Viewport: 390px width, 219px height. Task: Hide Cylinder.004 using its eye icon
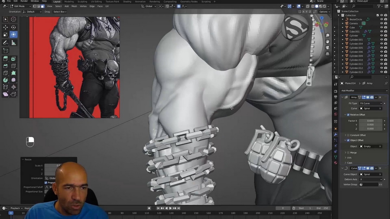coord(382,43)
